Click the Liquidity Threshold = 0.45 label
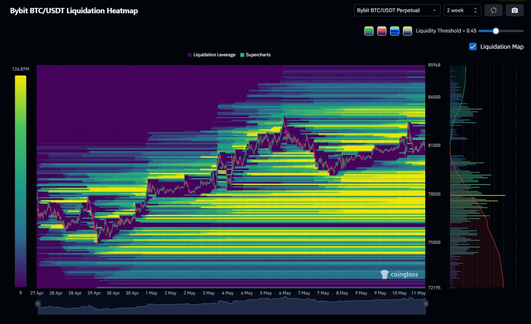The width and height of the screenshot is (531, 324). (446, 31)
